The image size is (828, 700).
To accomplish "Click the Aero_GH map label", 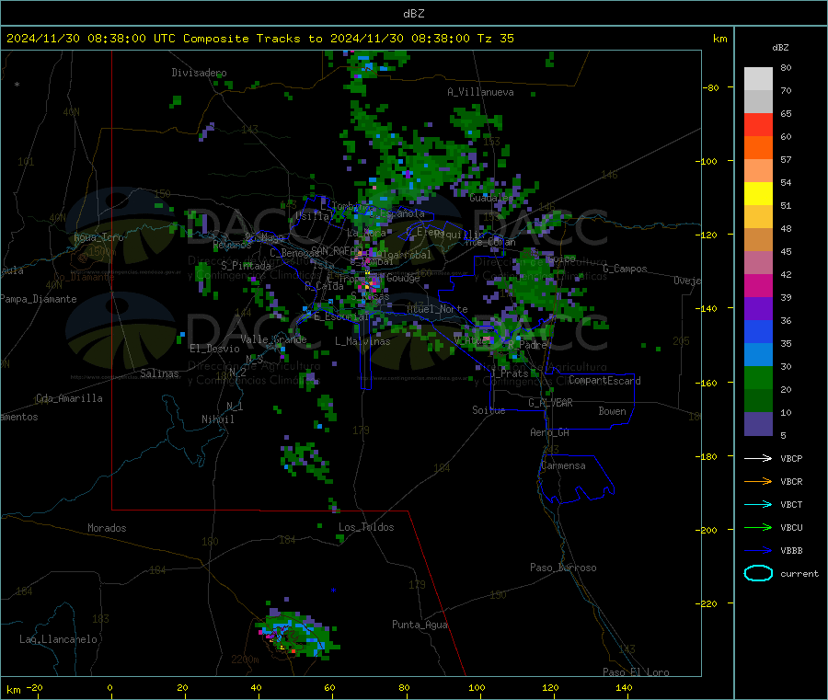I will (x=549, y=432).
